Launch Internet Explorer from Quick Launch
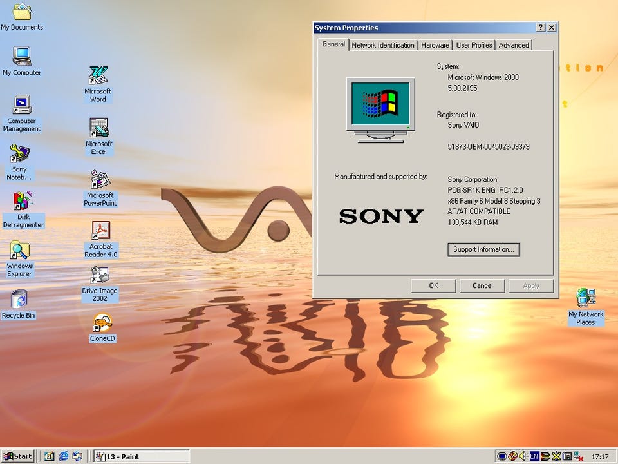 pyautogui.click(x=64, y=456)
